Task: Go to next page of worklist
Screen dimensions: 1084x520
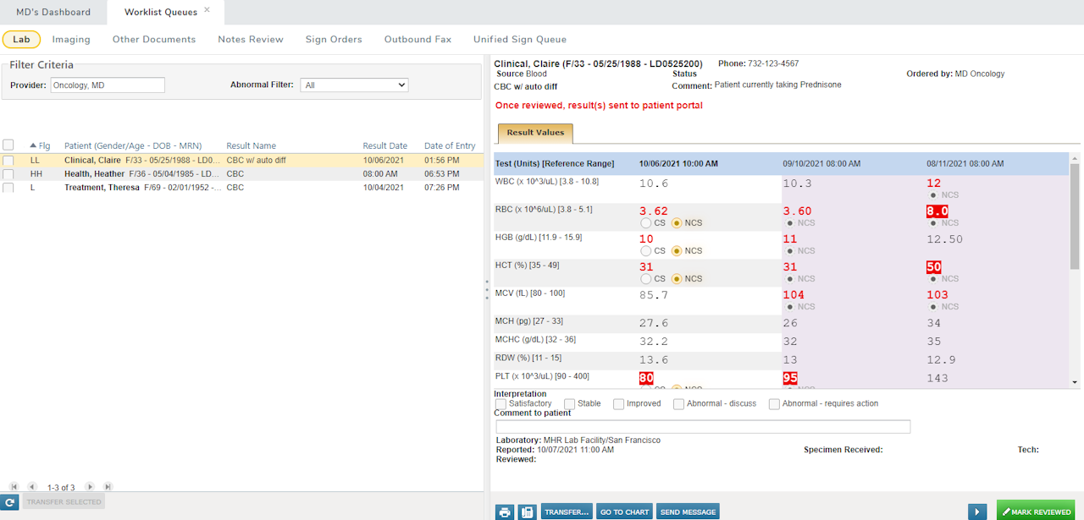Action: coord(90,487)
